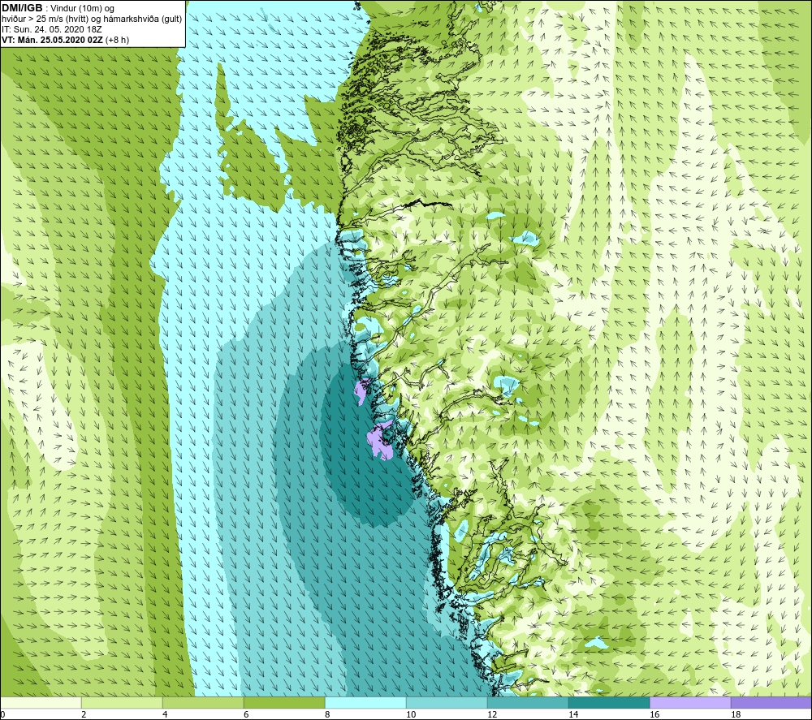The height and width of the screenshot is (720, 812).
Task: Click the 4–6 m/s green legend swatch
Action: [x=203, y=702]
